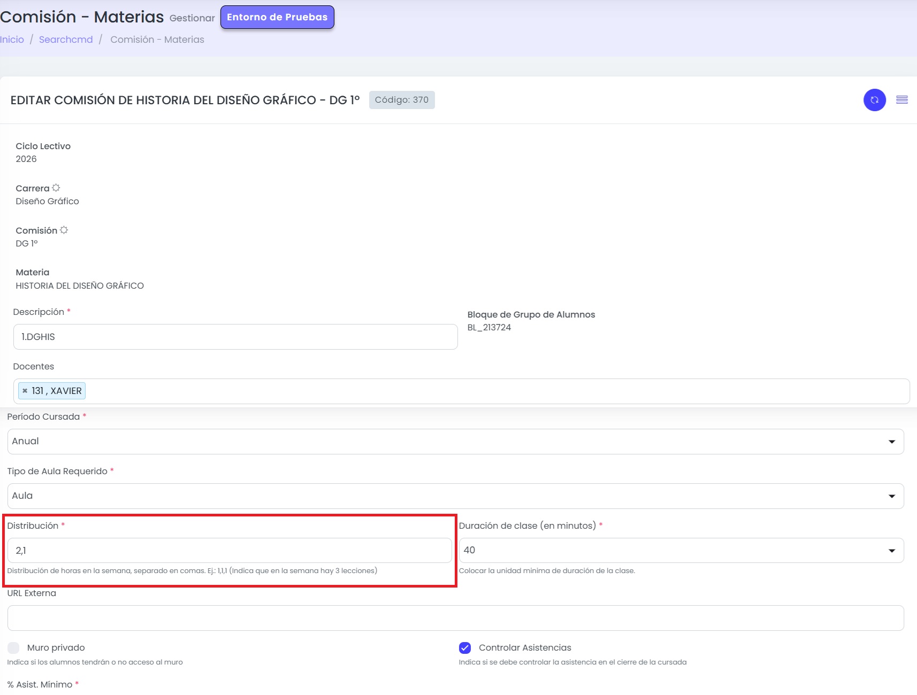Screen dimensions: 917x695
Task: Click the Gestionar text beside the title
Action: point(192,18)
